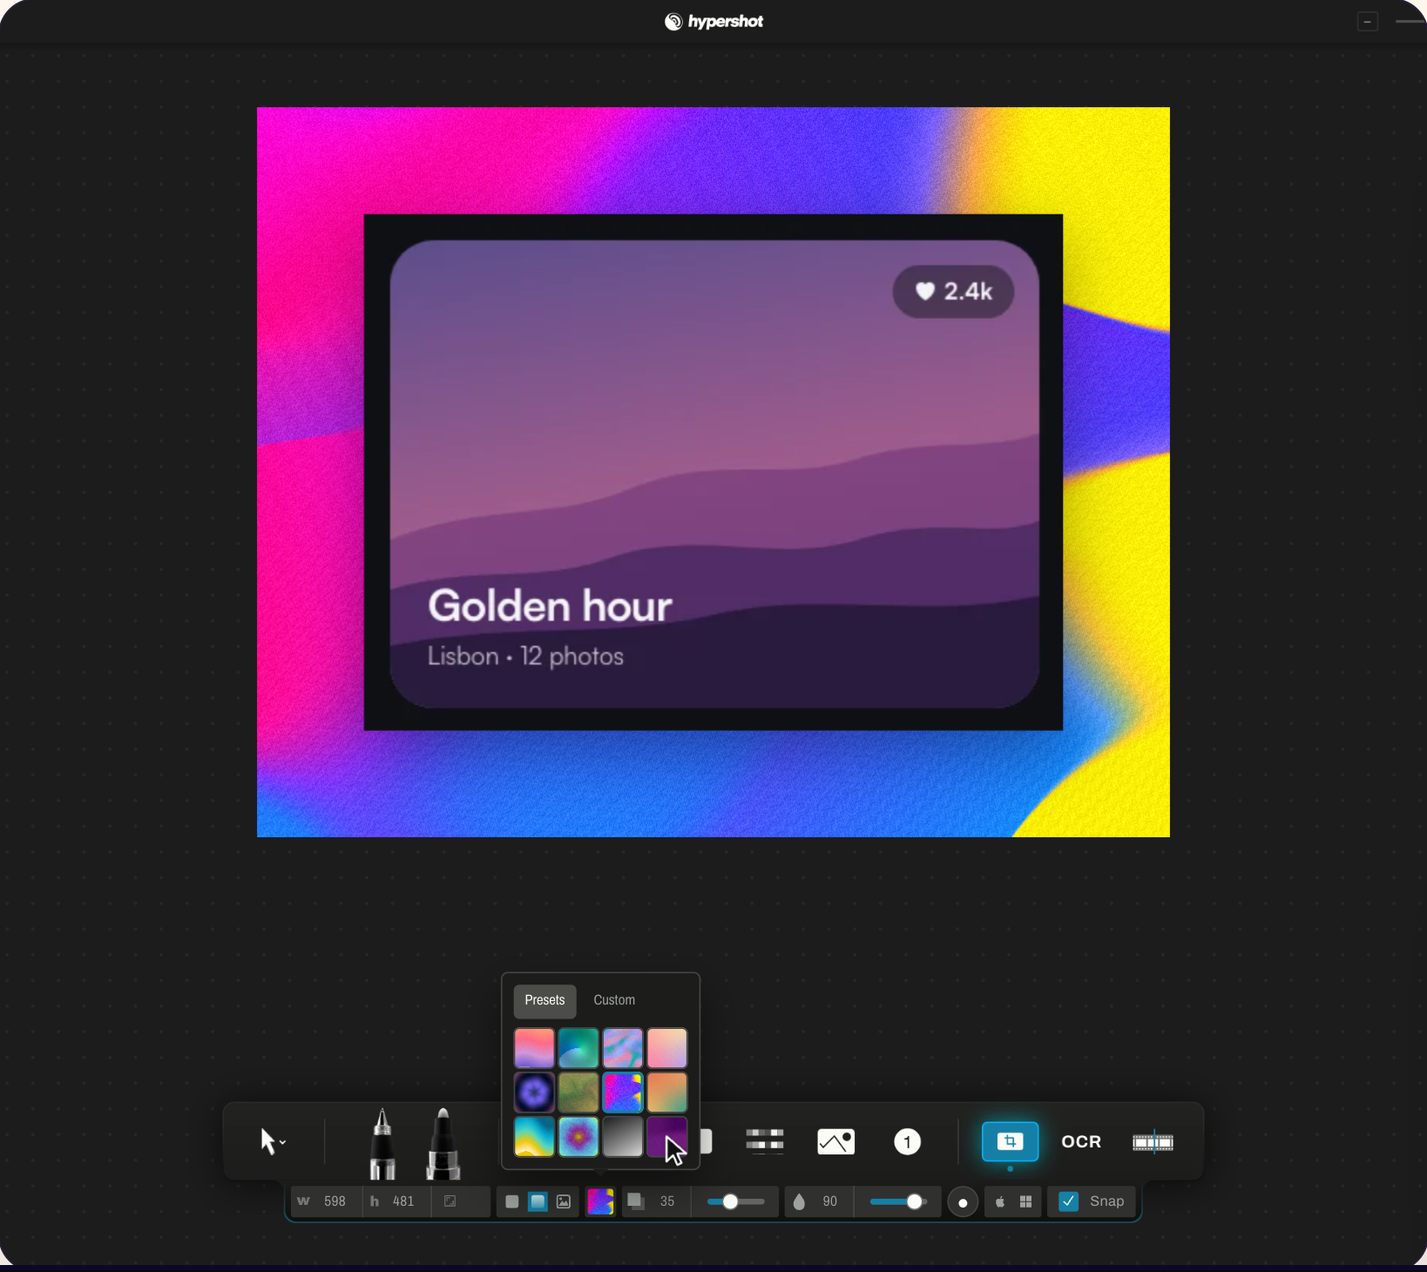Pick the teal green swirl preset
1427x1272 pixels.
coord(578,1048)
